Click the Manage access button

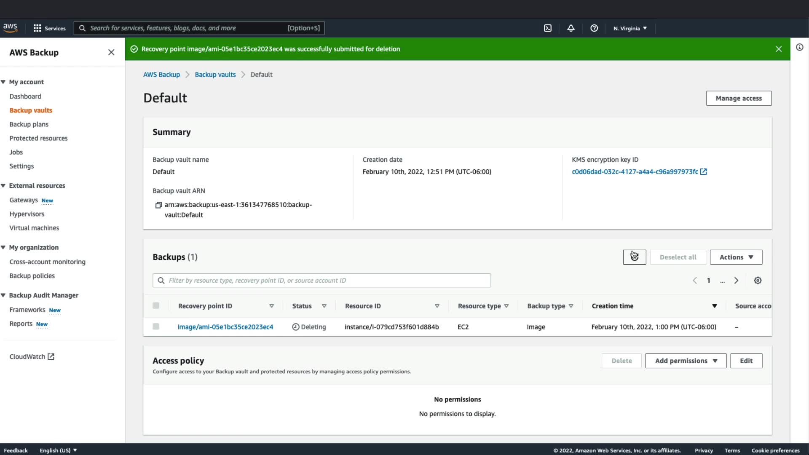(738, 98)
